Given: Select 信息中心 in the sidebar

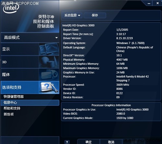Looking at the screenshot, I should pyautogui.click(x=30, y=103).
